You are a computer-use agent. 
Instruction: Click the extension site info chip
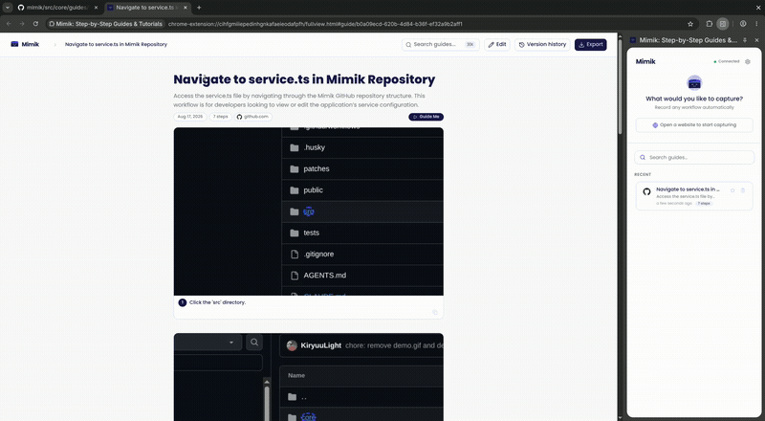pyautogui.click(x=105, y=24)
